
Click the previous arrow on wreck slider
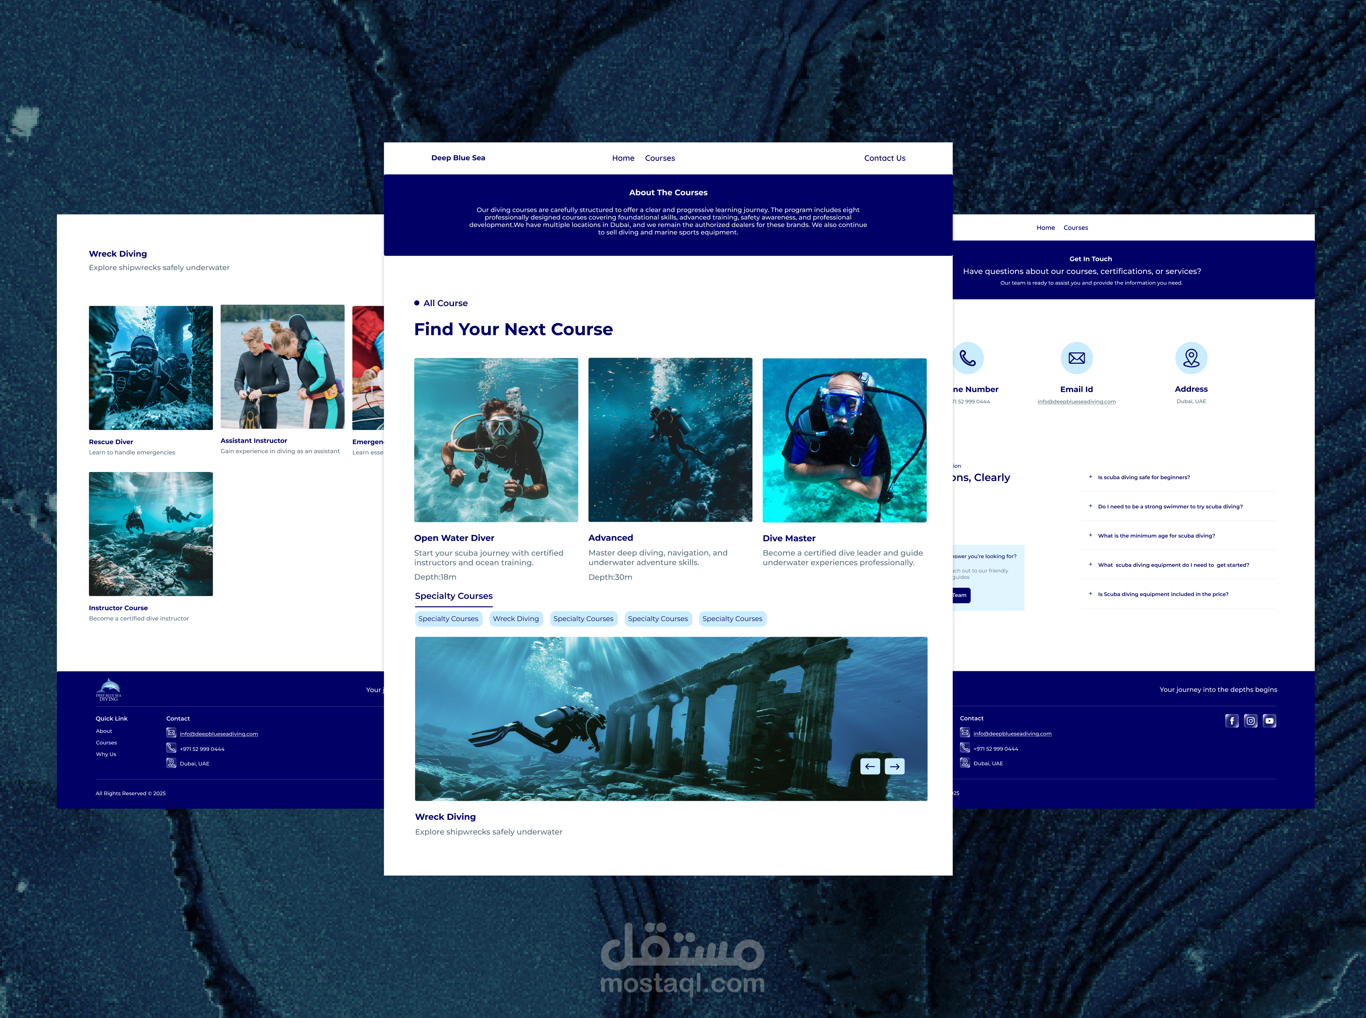(x=870, y=766)
